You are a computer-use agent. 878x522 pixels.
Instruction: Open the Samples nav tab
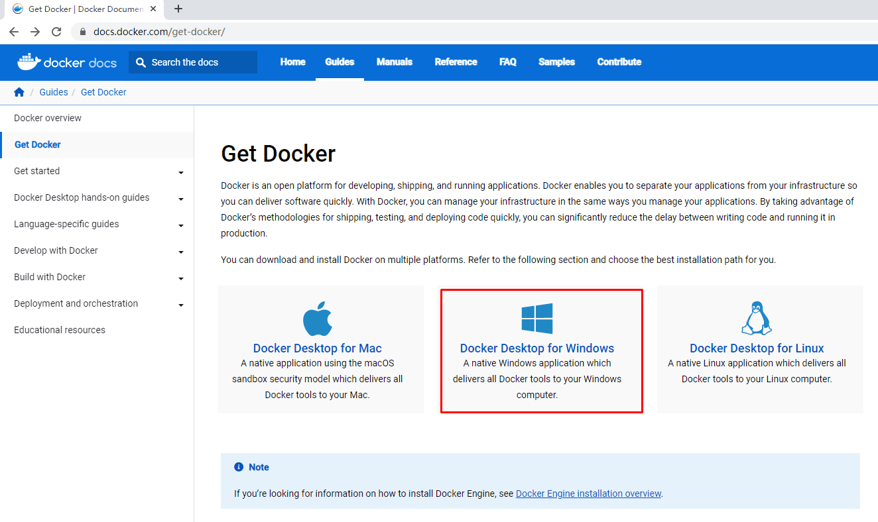tap(557, 62)
